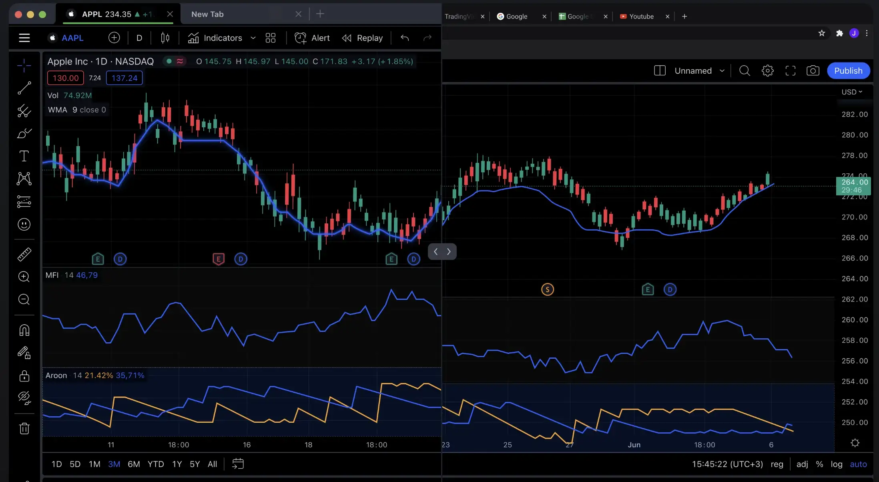Select the All date range

tap(212, 464)
